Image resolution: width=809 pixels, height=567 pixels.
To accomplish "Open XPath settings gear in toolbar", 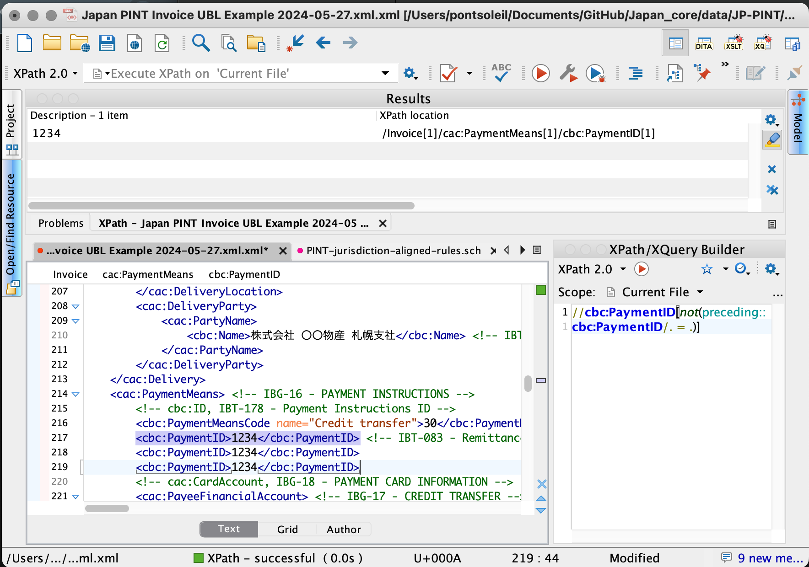I will (410, 73).
